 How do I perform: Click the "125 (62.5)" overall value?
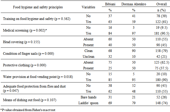(158, 62)
